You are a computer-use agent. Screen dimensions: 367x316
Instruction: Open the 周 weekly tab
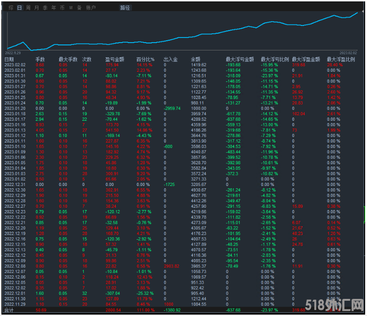(x=28, y=8)
